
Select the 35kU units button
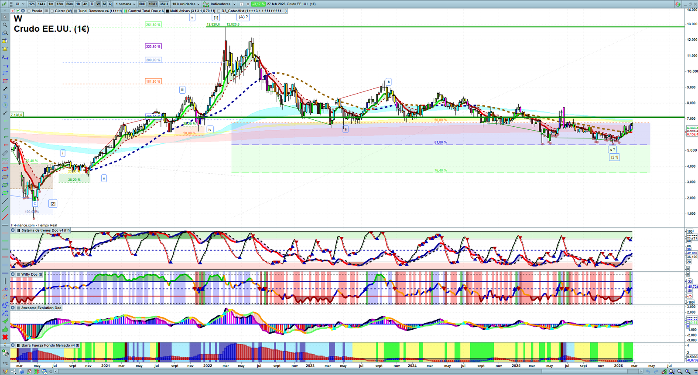(x=164, y=4)
